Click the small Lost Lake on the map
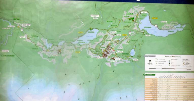 (x=133, y=52)
